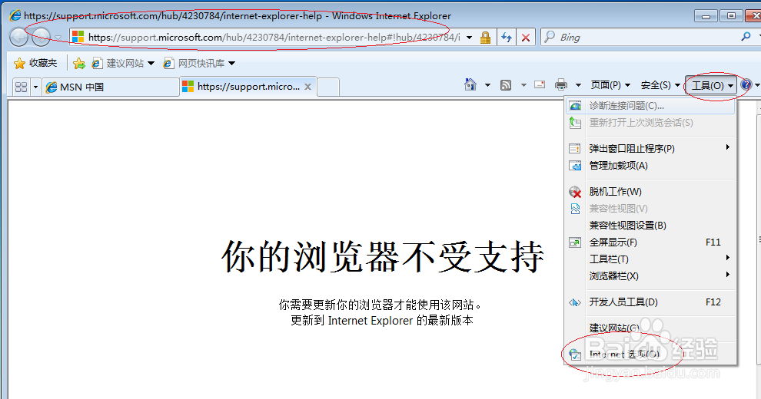Expand the Print dropdown arrow

[578, 85]
